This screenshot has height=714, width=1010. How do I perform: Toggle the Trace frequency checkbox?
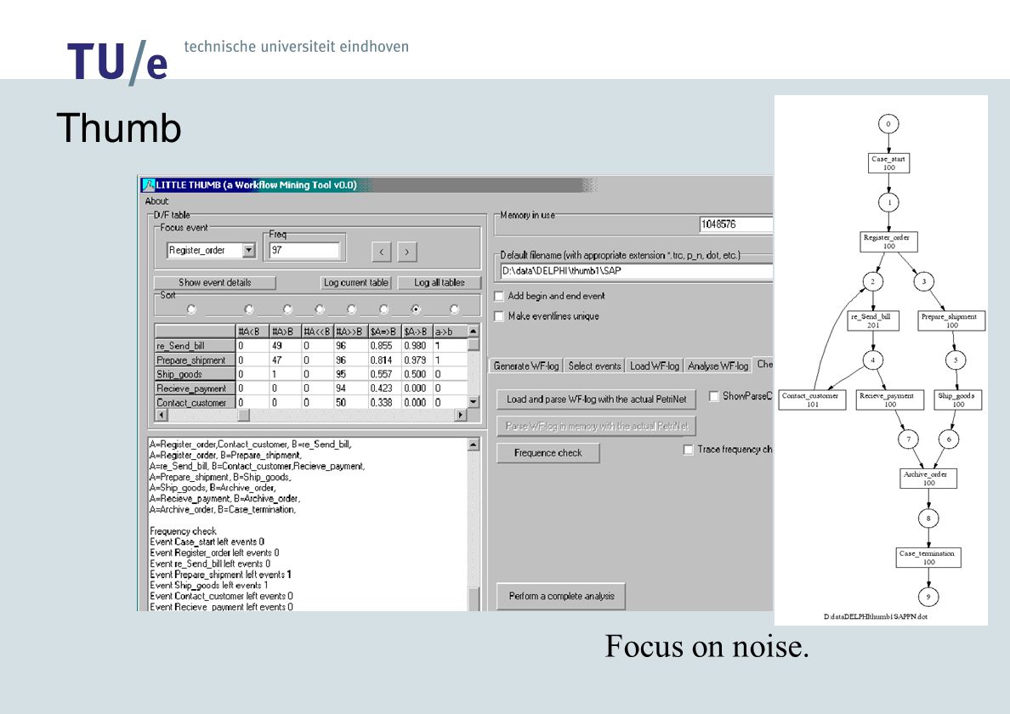pos(689,450)
